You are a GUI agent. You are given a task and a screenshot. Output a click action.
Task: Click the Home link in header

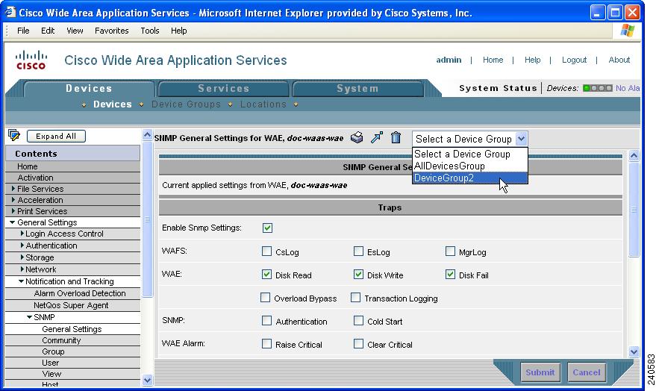tap(493, 60)
